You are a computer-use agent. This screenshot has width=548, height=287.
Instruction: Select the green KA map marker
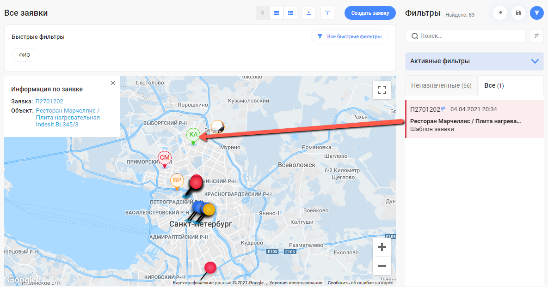[193, 136]
